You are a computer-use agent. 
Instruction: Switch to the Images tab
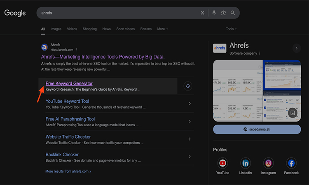56,29
